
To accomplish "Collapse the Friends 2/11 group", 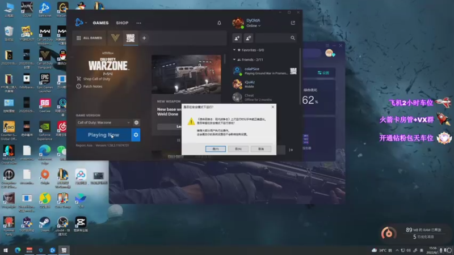I will coord(234,59).
